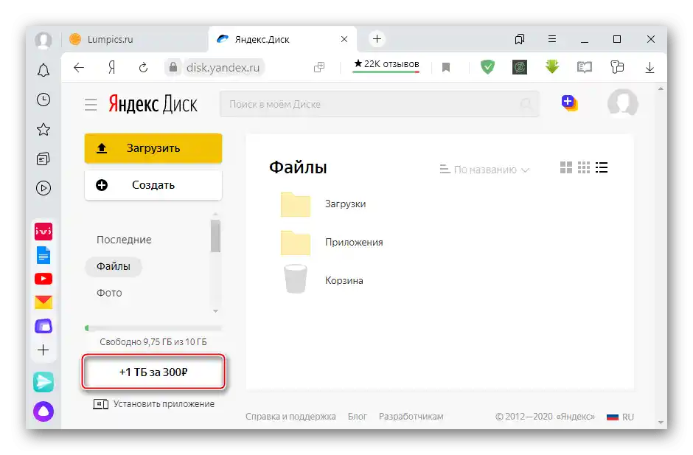The height and width of the screenshot is (455, 693).
Task: Open browsing history clock icon
Action: 43,100
